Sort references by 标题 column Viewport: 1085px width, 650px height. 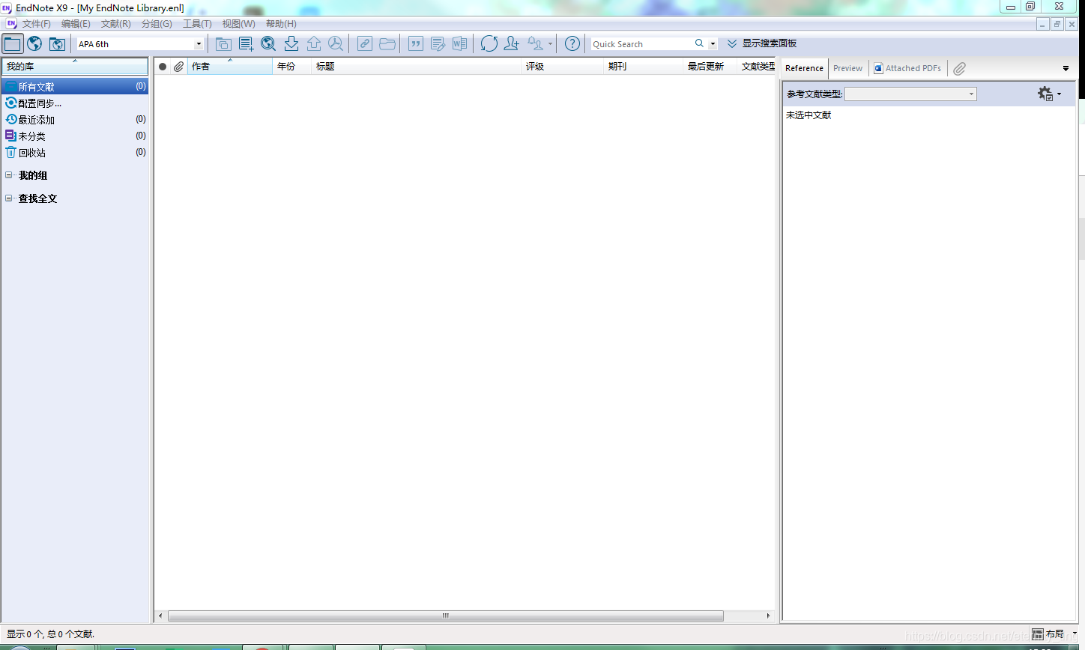click(417, 67)
